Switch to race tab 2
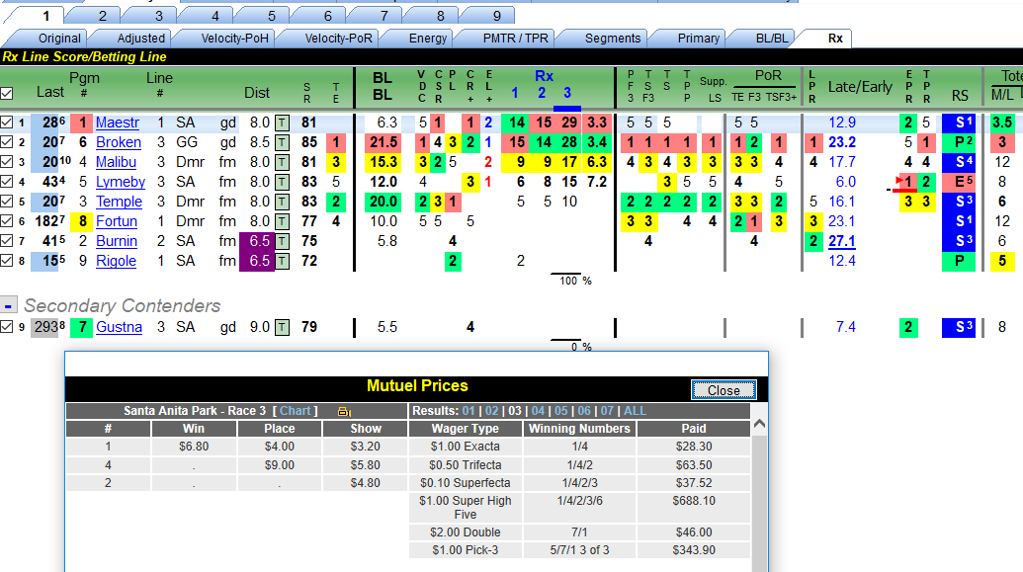Image resolution: width=1023 pixels, height=572 pixels. click(103, 16)
